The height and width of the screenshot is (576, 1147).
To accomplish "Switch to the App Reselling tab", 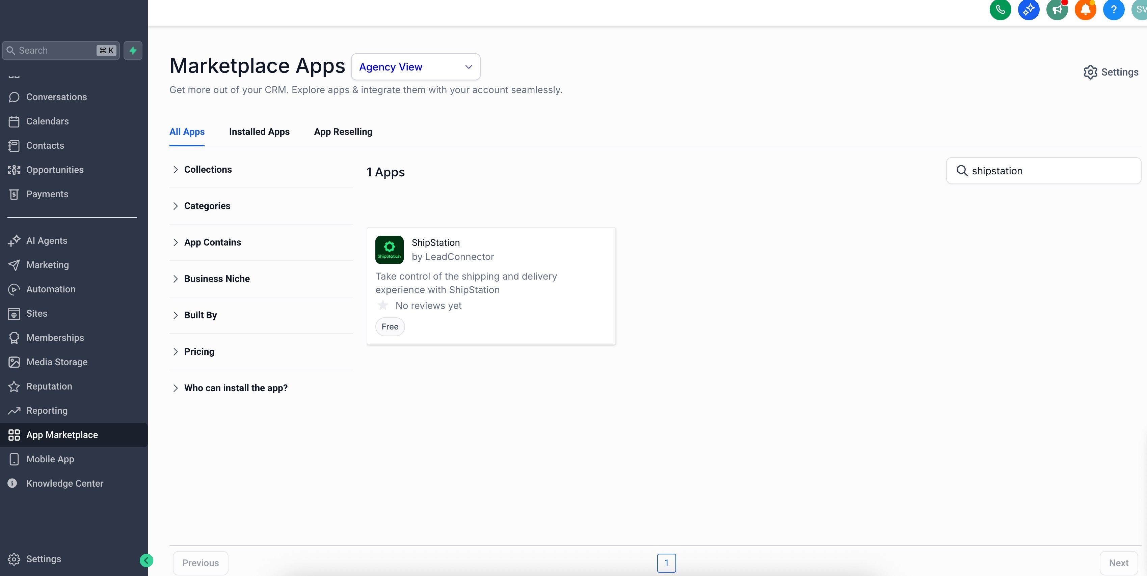I will 343,132.
